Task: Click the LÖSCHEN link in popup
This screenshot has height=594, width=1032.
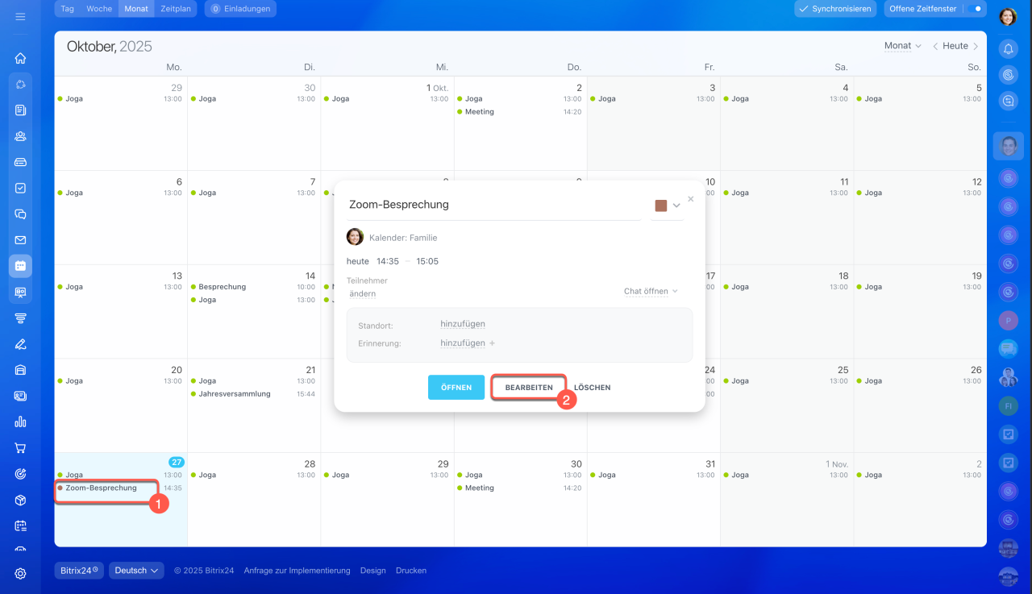Action: (592, 388)
